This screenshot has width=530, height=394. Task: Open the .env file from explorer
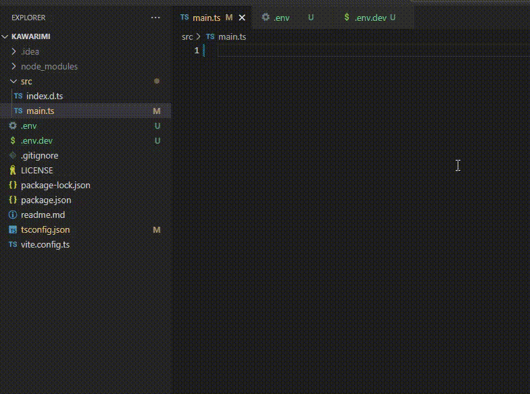coord(85,125)
